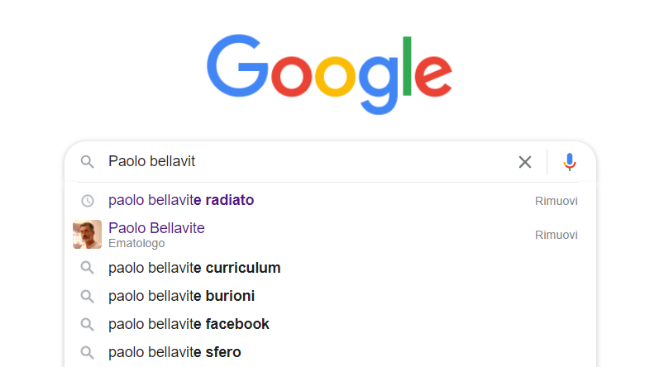Choose suggestion "paolo bellavite burioni"
664x367 pixels.
(181, 296)
